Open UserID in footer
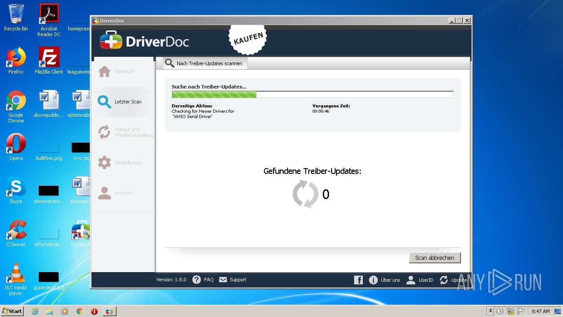This screenshot has height=317, width=563. (x=420, y=280)
